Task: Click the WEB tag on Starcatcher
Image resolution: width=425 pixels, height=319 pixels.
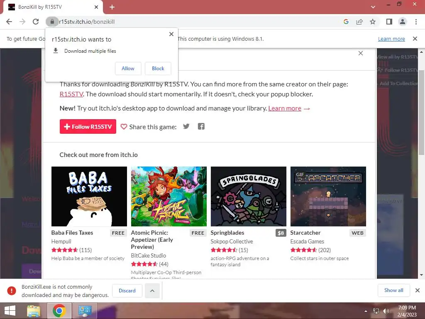Action: (357, 233)
